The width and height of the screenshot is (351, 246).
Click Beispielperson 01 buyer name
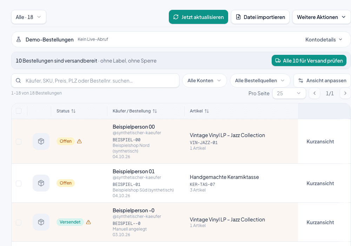point(134,171)
